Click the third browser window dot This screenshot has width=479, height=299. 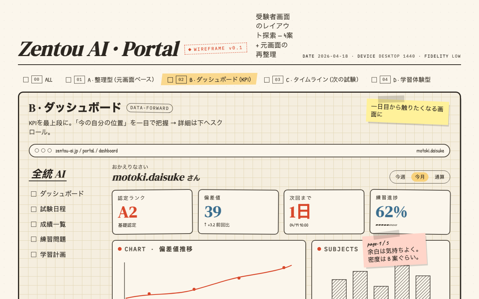pyautogui.click(x=49, y=150)
